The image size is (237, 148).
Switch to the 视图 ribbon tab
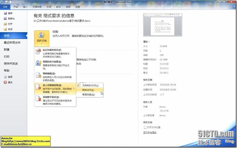click(x=78, y=7)
